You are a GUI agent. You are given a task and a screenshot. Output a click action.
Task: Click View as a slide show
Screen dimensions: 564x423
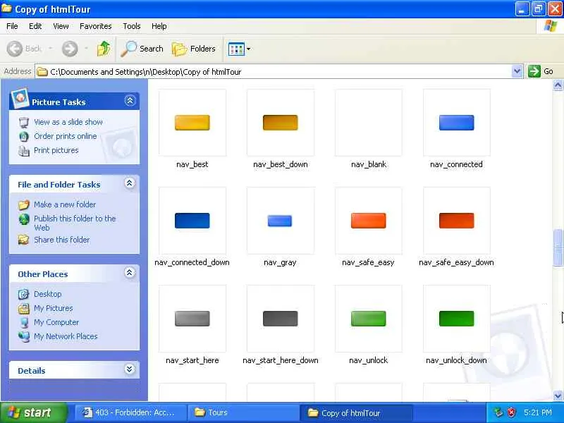pyautogui.click(x=68, y=122)
